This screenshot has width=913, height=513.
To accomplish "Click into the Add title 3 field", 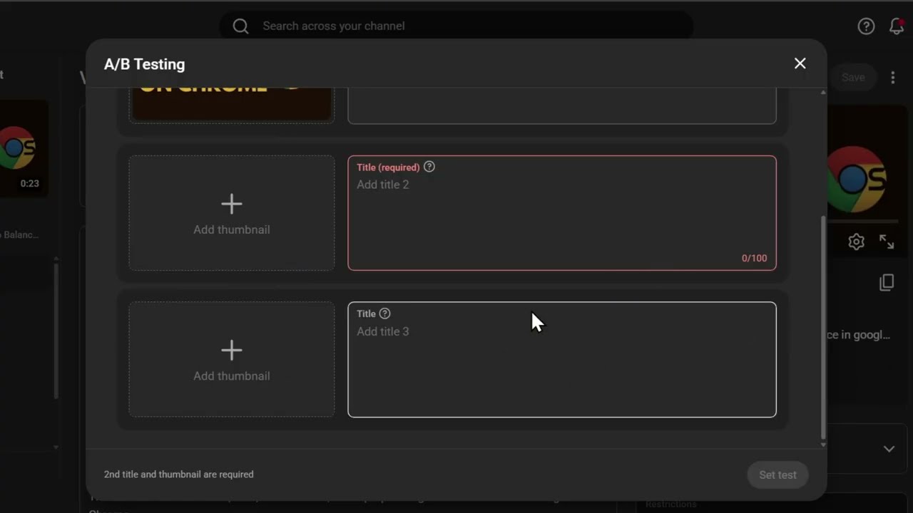I will coord(562,360).
